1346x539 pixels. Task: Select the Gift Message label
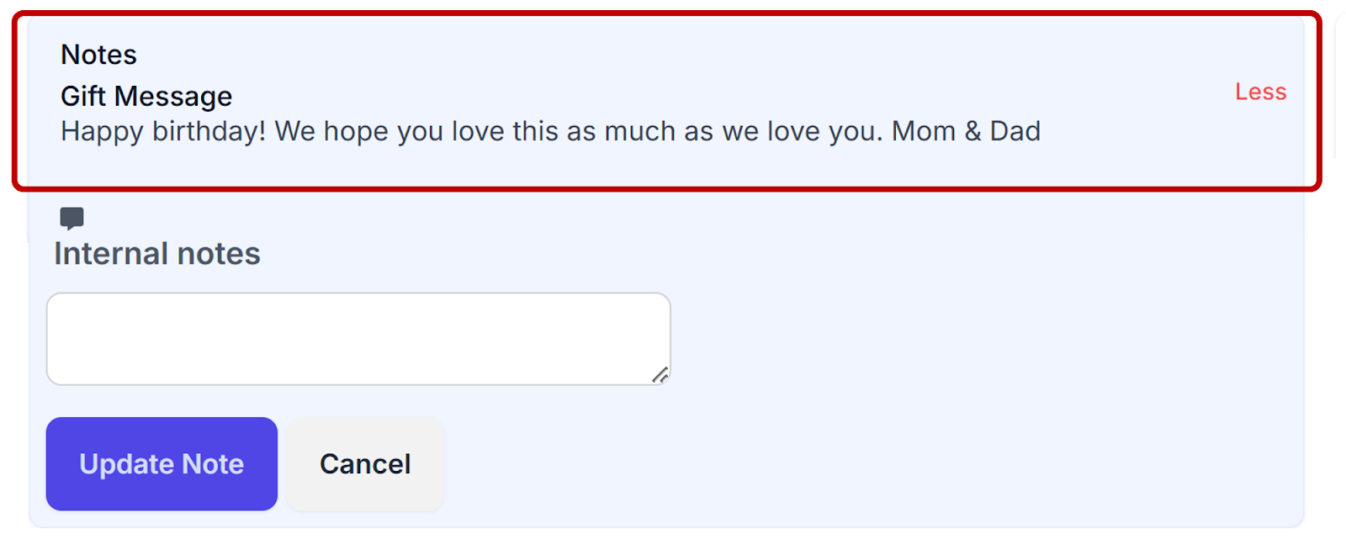coord(146,97)
